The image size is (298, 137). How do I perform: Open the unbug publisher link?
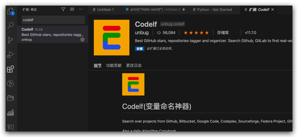[142, 33]
